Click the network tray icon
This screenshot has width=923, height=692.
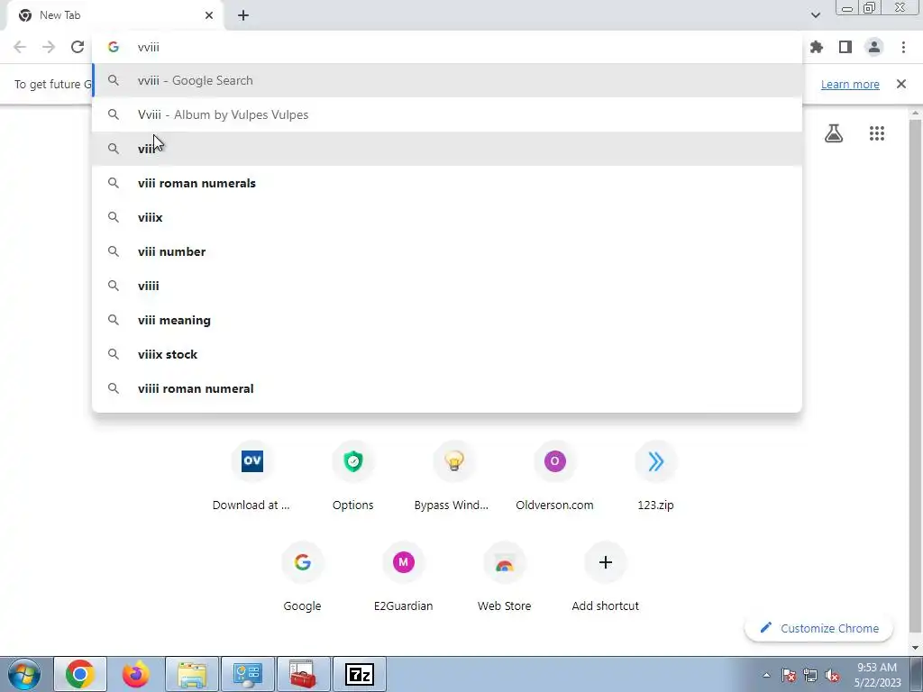810,675
